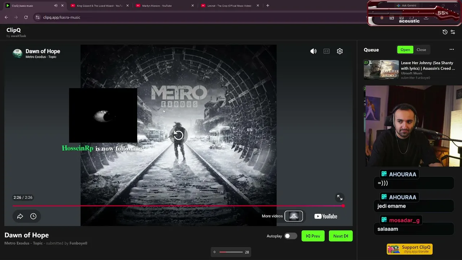
Task: Click the Support ClipQ donate banner
Action: 410,249
